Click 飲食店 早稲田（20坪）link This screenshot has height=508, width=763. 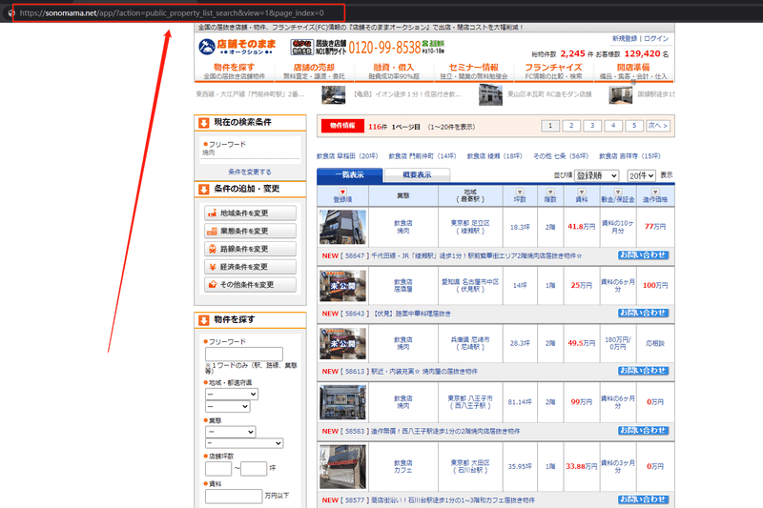[347, 156]
